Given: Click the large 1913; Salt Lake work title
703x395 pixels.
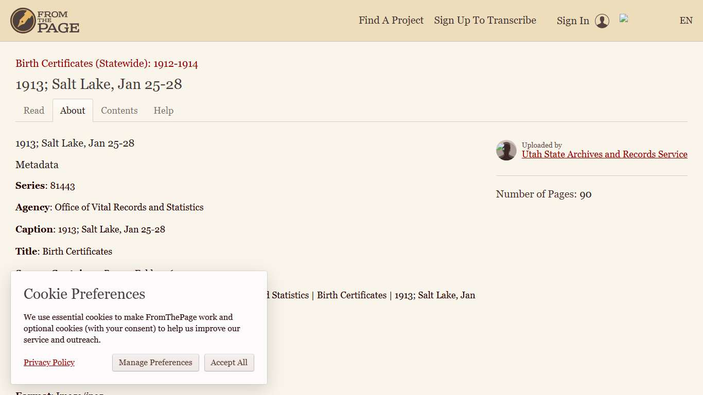Looking at the screenshot, I should pos(99,84).
